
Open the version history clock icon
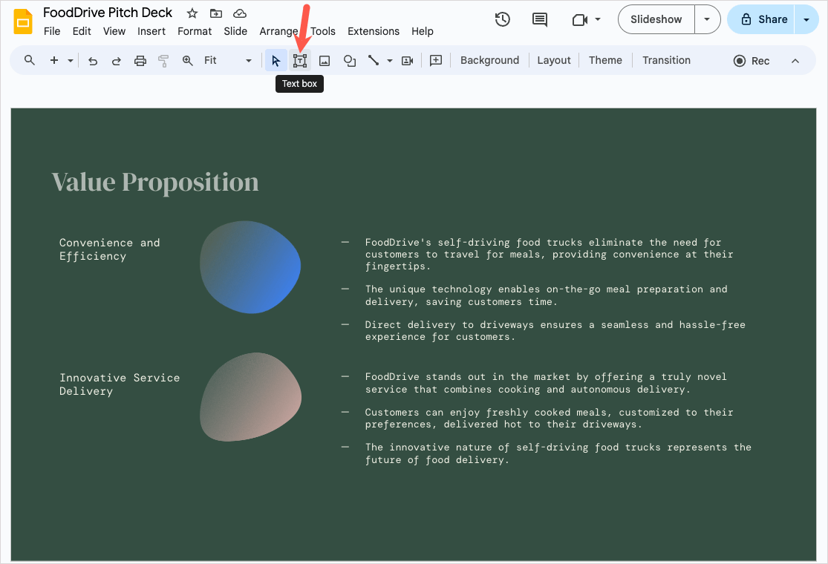pos(502,19)
